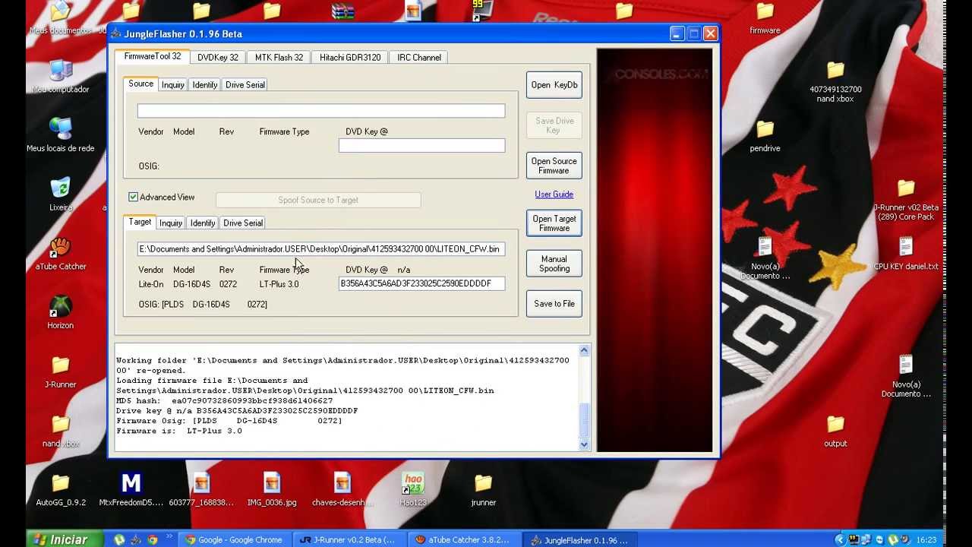Open the Meus documentos icon
Screen dimensions: 972x547
click(x=61, y=12)
